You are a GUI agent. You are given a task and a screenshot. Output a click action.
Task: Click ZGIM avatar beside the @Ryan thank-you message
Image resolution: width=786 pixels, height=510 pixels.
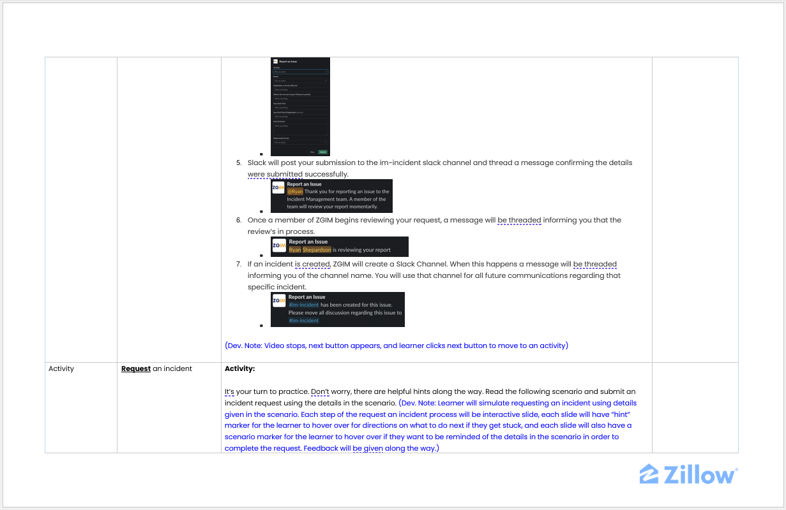278,187
